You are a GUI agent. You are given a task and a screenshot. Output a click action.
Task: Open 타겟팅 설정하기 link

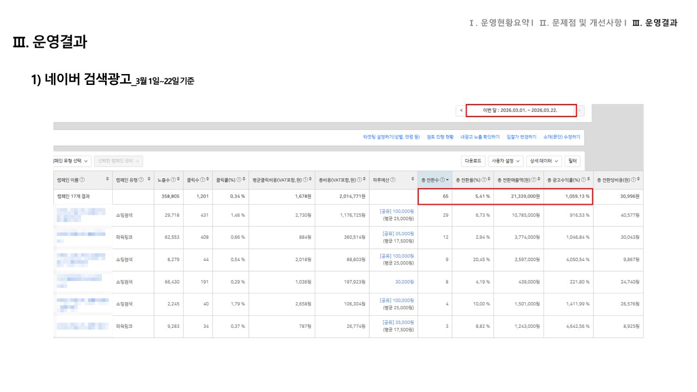tap(392, 137)
